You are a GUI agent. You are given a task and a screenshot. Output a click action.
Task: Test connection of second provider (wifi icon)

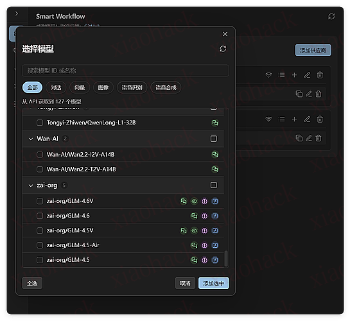point(268,119)
